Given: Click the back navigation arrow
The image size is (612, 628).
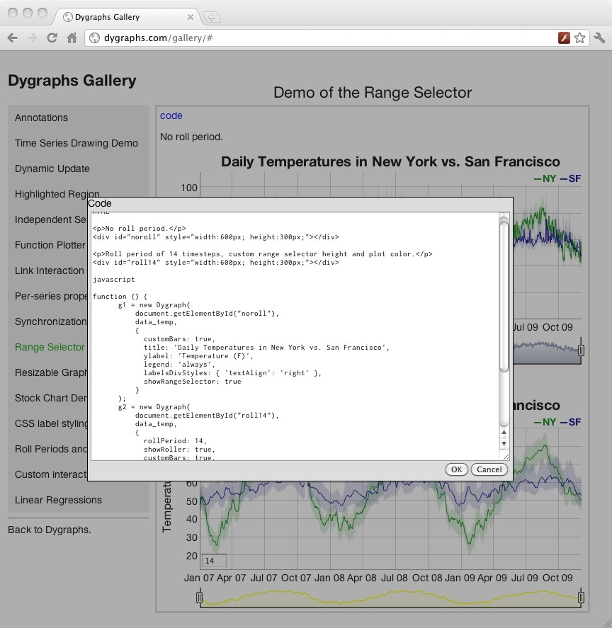Looking at the screenshot, I should tap(13, 38).
